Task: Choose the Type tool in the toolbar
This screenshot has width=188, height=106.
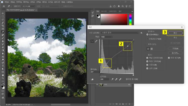Action: pyautogui.click(x=3, y=66)
